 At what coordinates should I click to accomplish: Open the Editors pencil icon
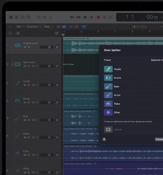click(x=50, y=17)
